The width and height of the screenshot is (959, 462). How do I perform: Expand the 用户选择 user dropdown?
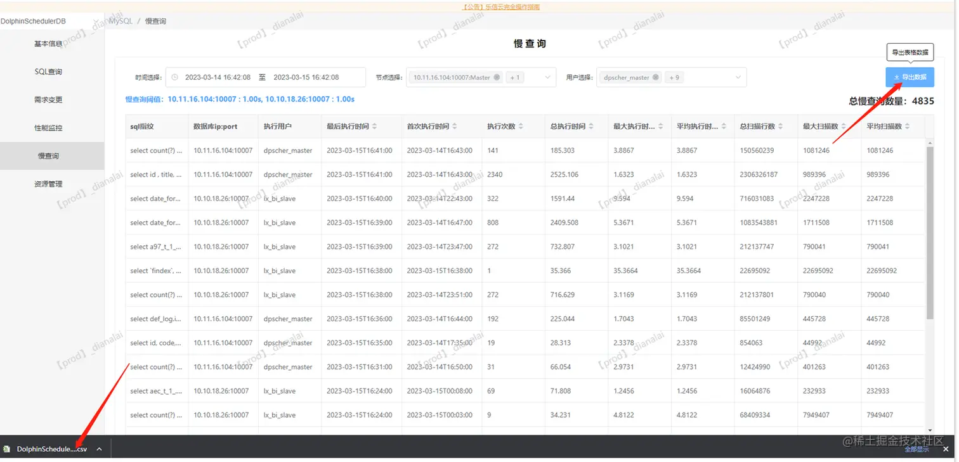pyautogui.click(x=738, y=77)
